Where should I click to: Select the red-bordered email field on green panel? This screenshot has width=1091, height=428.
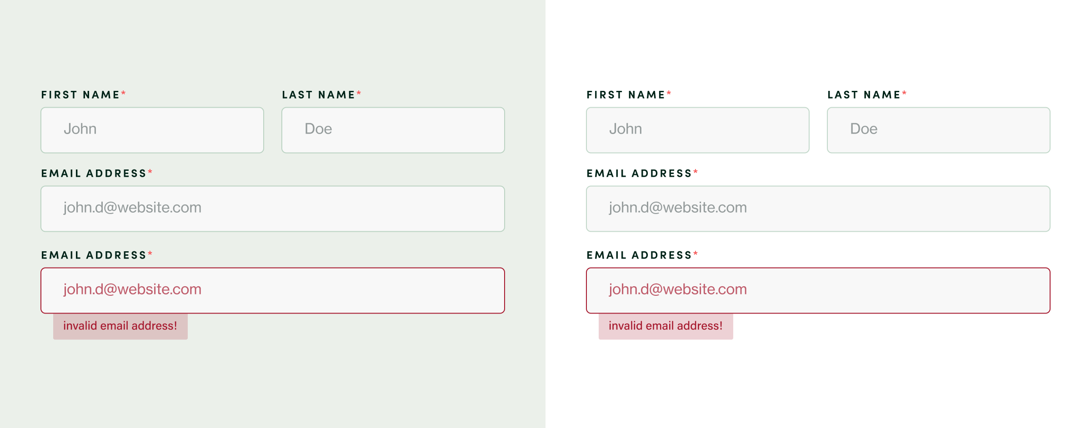tap(273, 290)
